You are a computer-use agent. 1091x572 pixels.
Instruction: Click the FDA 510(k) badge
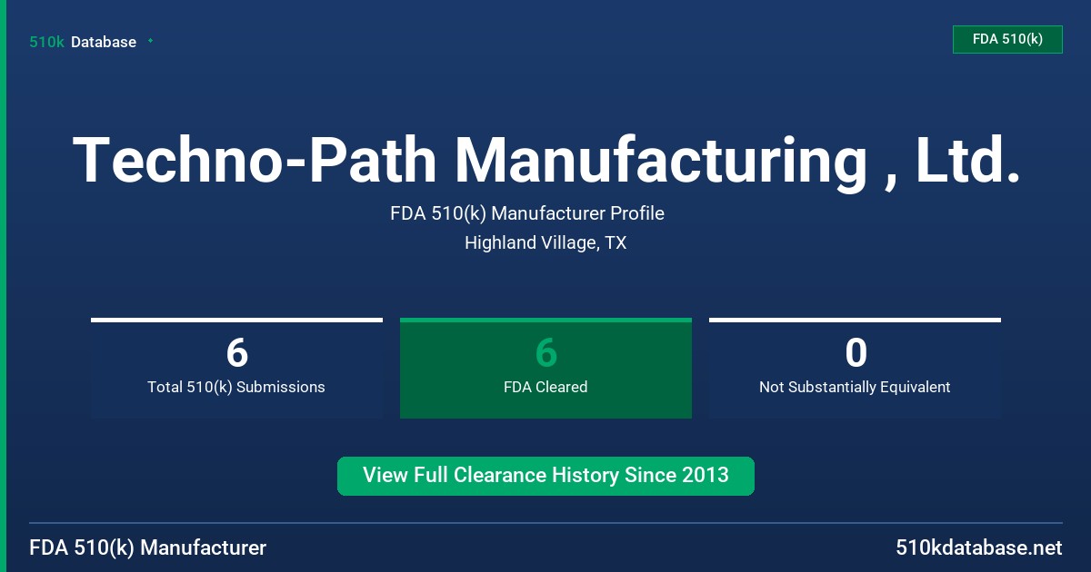click(1007, 39)
